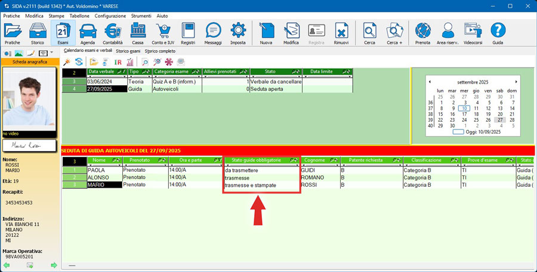Screen dimensions: 537x272
Task: Switch to Storico esami tab
Action: (128, 51)
